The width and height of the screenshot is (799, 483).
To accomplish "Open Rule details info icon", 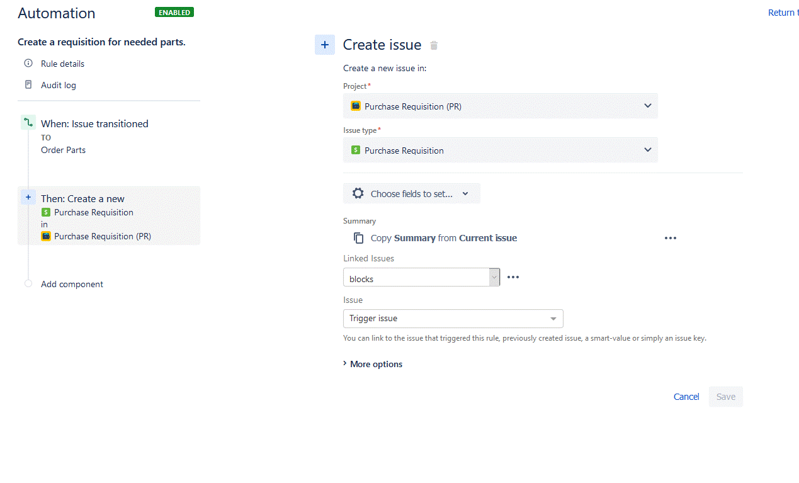I will coord(28,64).
